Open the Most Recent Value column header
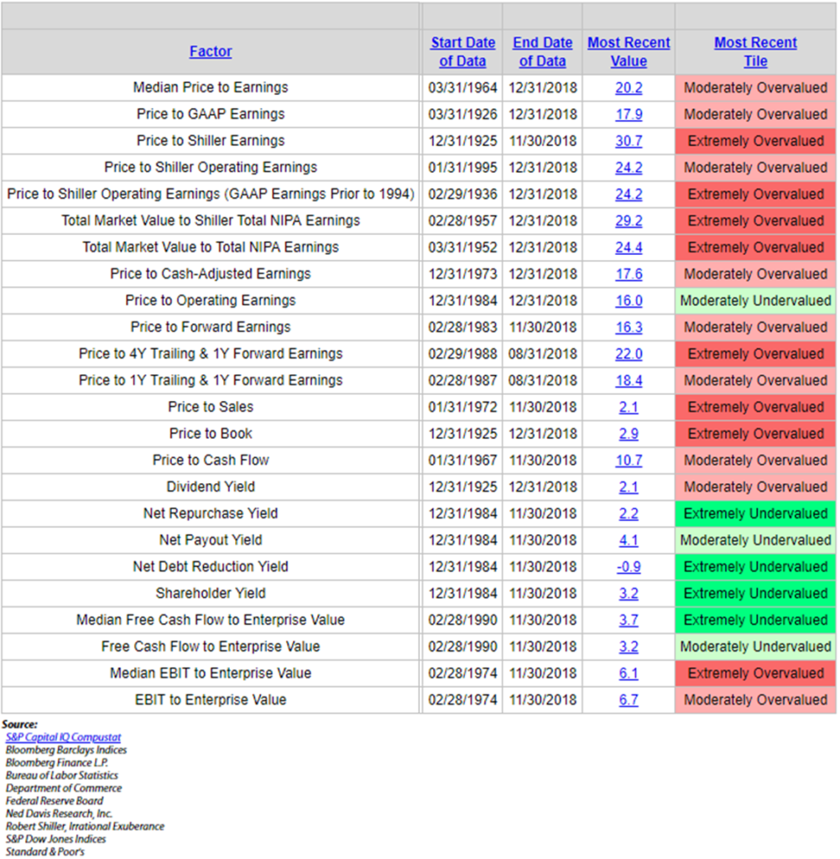Viewport: 840px width, 859px height. (x=629, y=51)
